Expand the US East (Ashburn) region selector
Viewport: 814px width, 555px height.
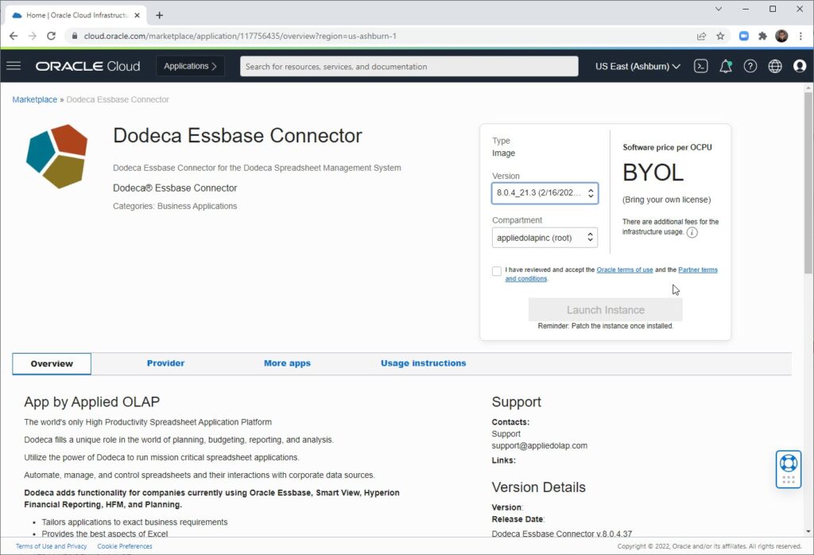point(638,67)
